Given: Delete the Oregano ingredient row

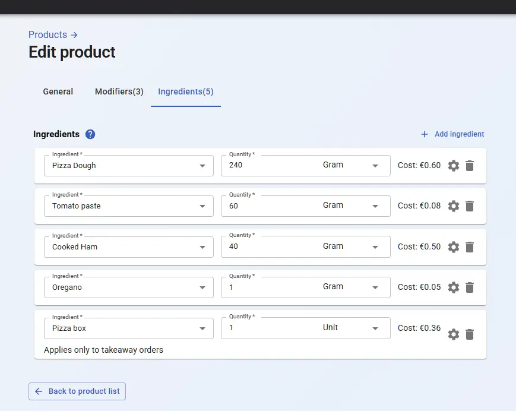Looking at the screenshot, I should [470, 287].
